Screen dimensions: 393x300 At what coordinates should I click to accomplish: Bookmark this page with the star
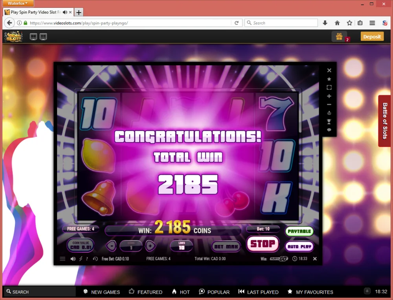click(349, 23)
